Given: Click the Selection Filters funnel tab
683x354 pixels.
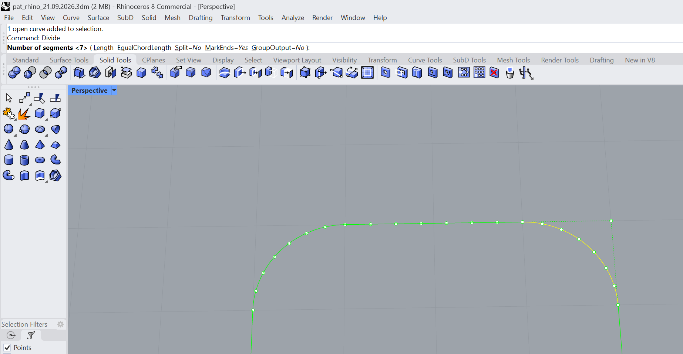Looking at the screenshot, I should click(x=31, y=335).
